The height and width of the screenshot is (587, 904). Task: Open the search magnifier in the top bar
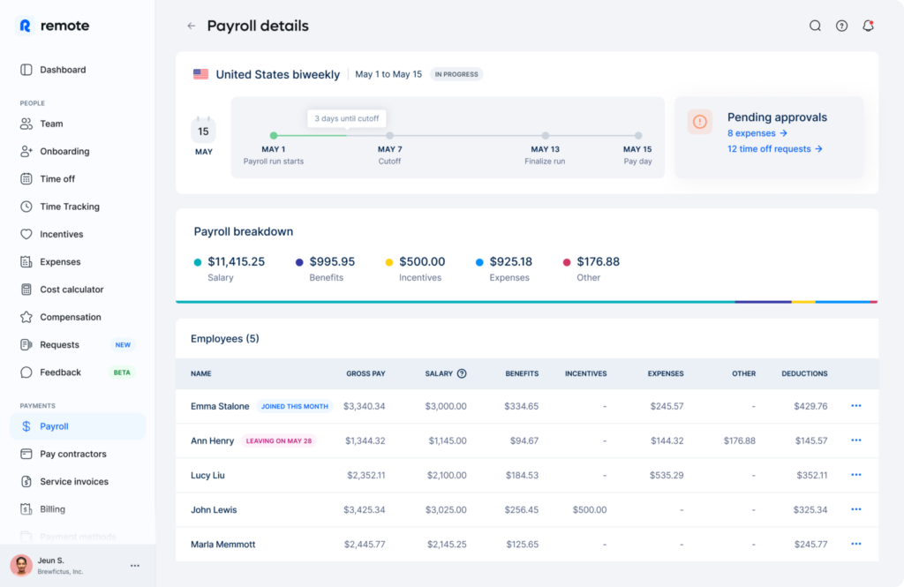click(815, 26)
